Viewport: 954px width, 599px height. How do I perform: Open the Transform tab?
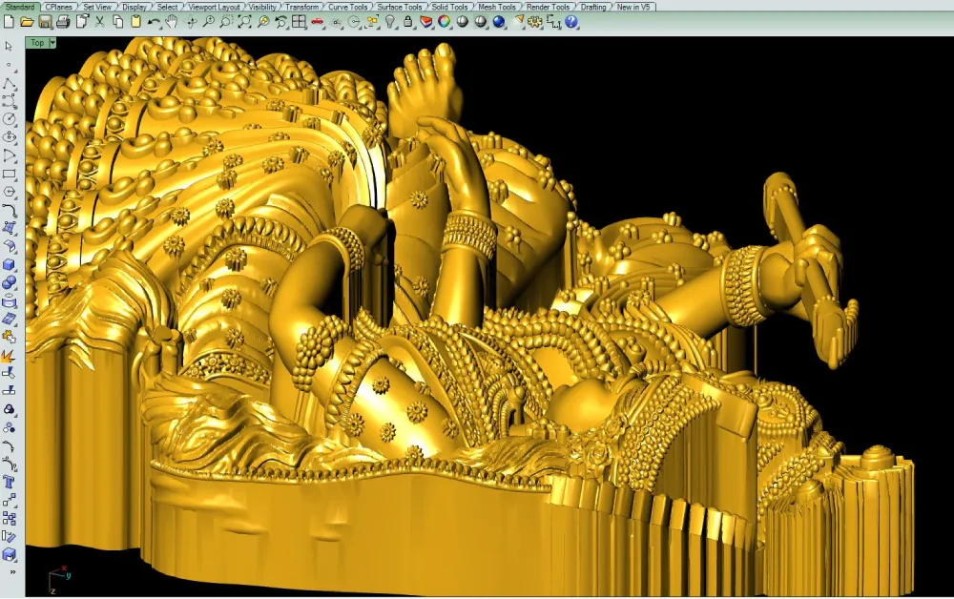[301, 7]
